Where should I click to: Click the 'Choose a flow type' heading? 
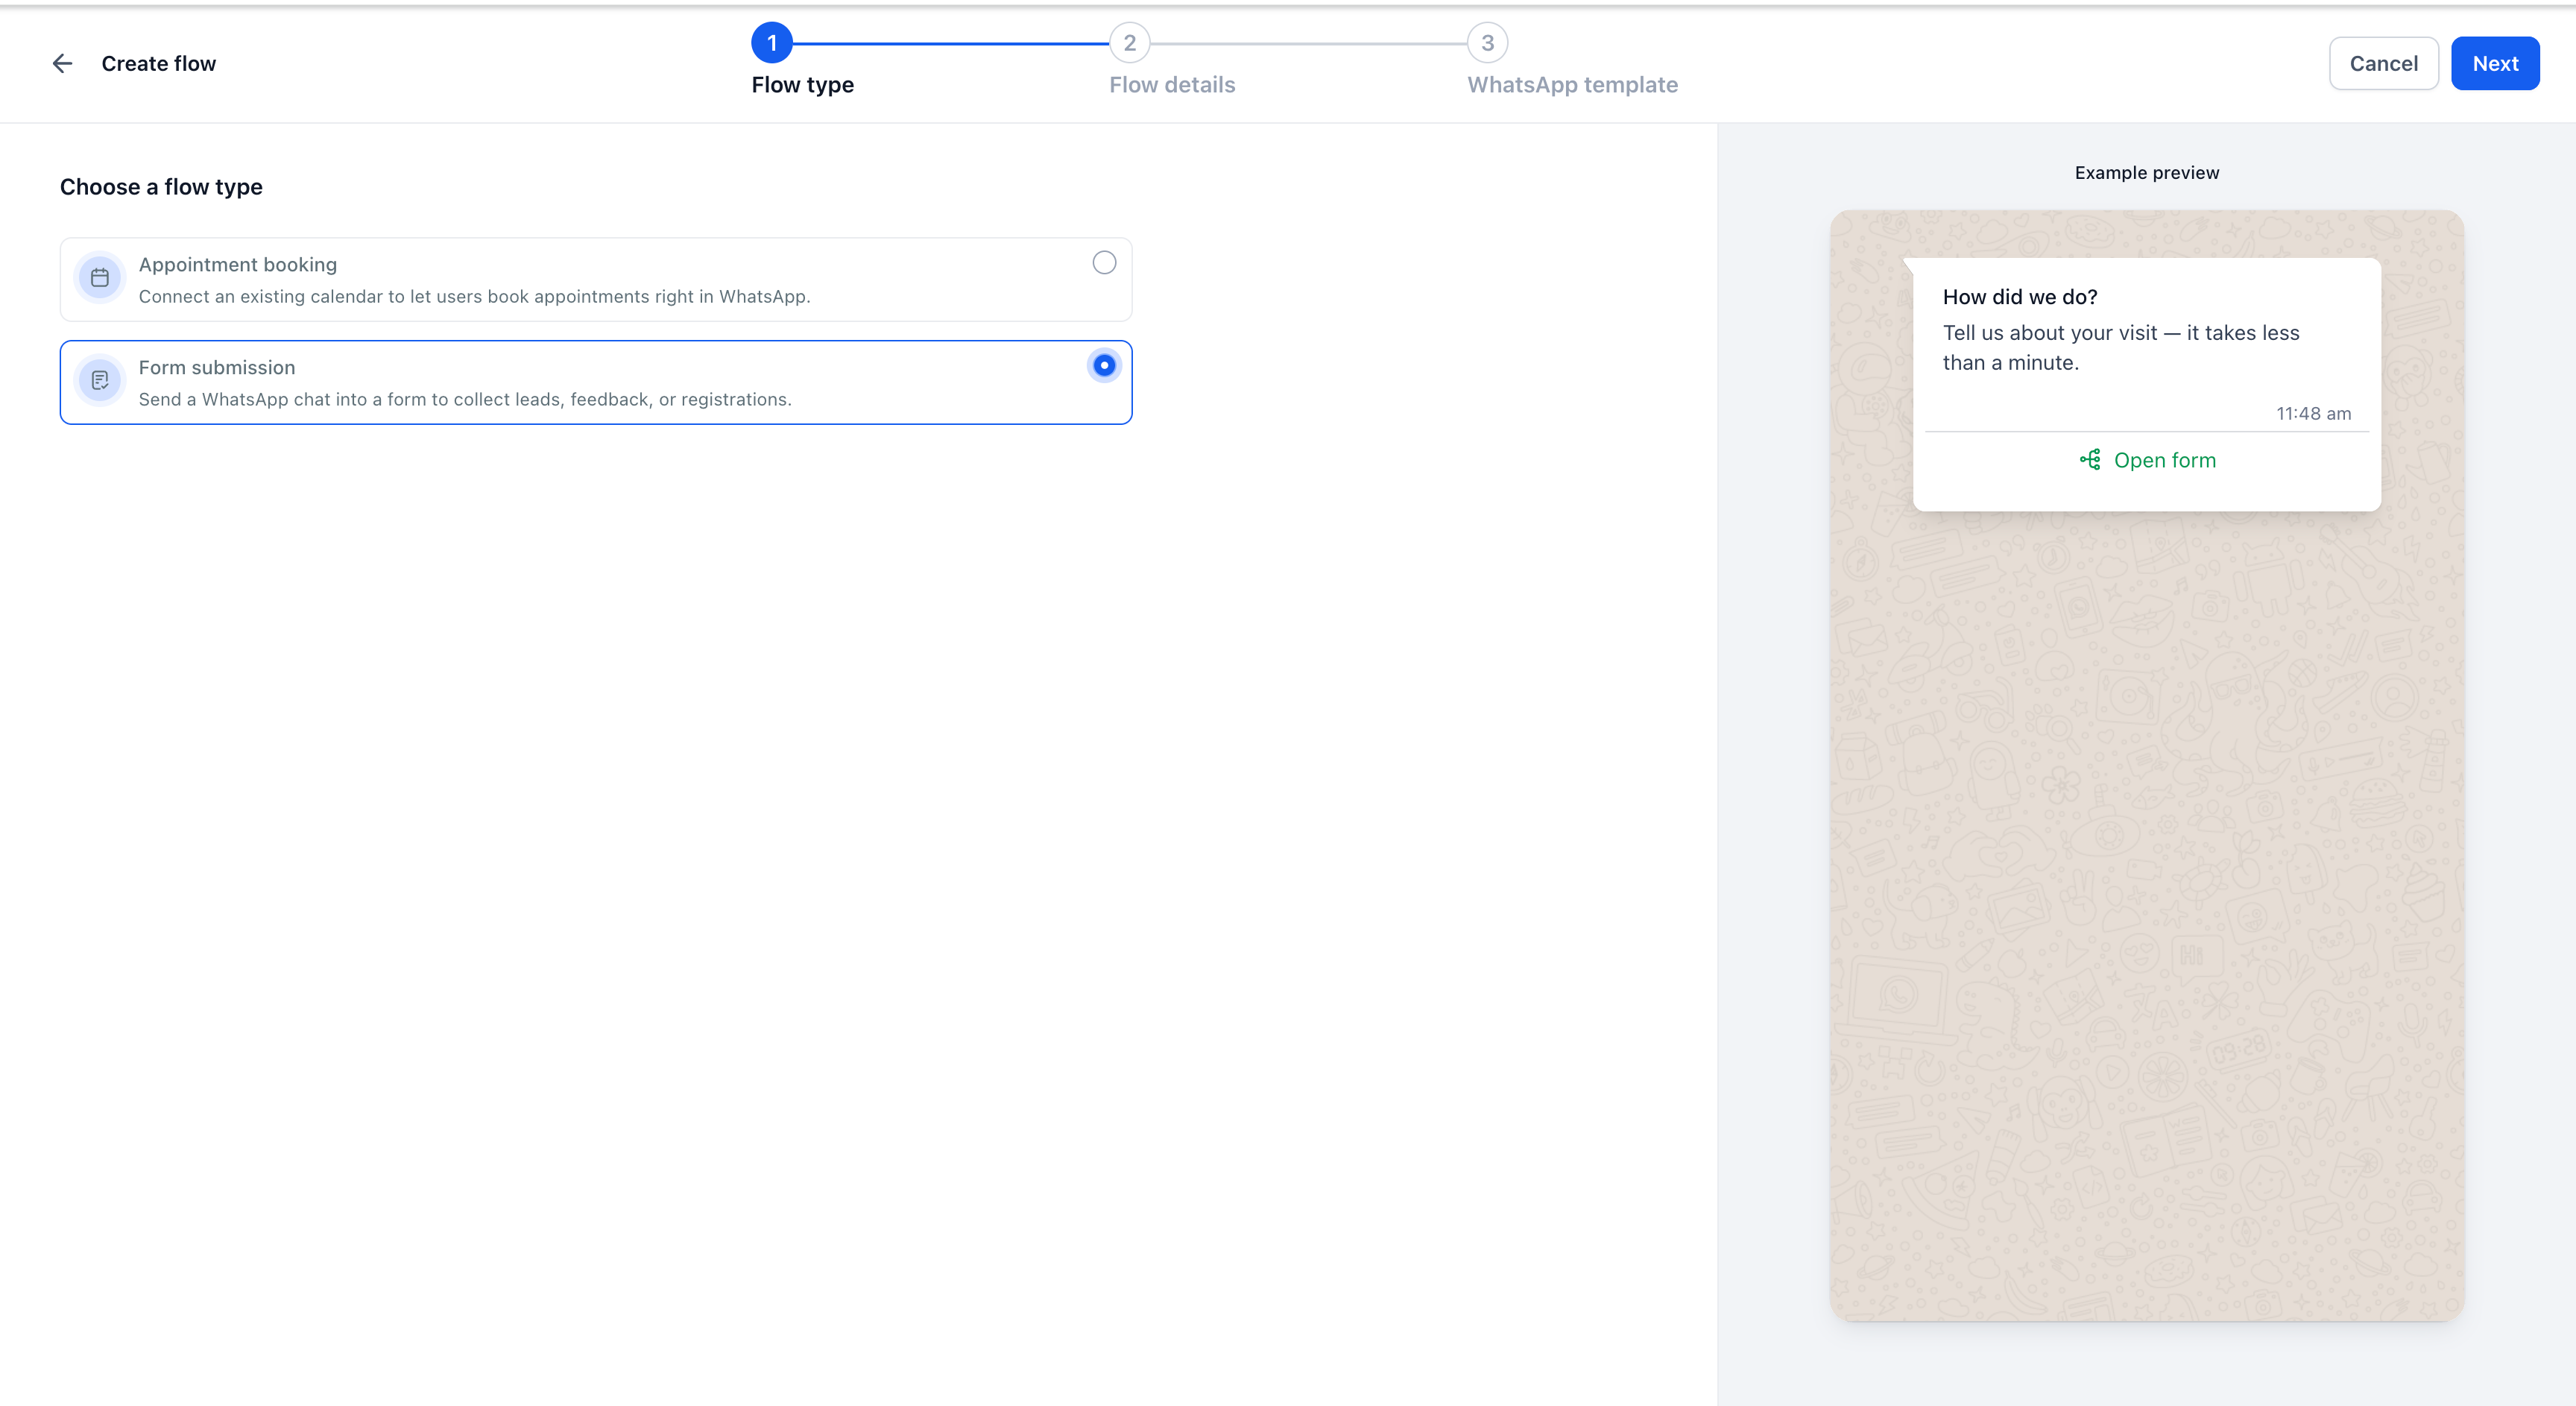(161, 187)
